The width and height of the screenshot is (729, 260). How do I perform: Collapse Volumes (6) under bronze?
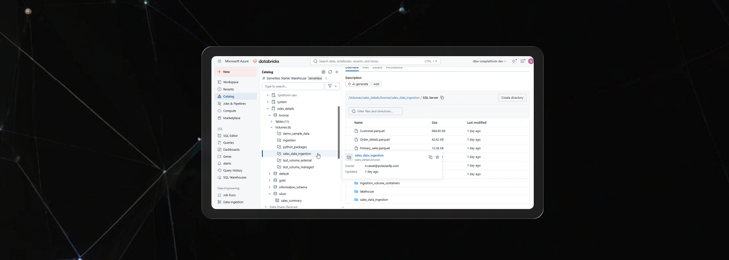(271, 127)
